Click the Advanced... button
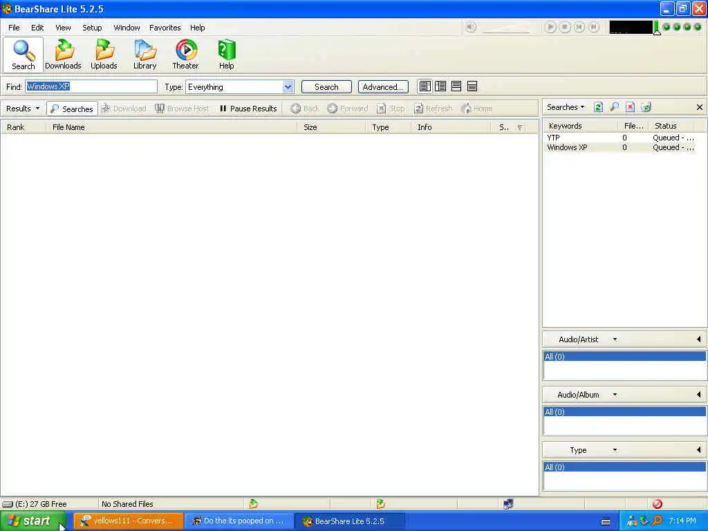This screenshot has width=708, height=531. (383, 86)
